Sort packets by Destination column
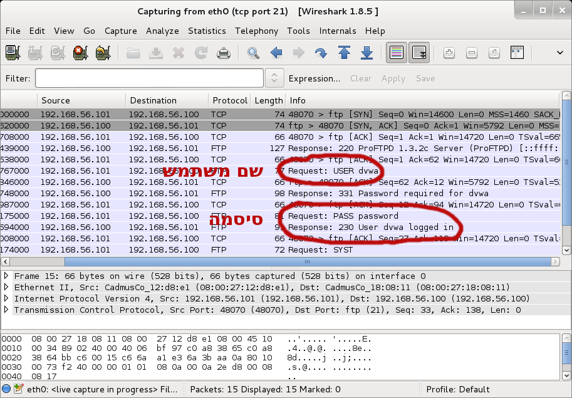 click(167, 100)
